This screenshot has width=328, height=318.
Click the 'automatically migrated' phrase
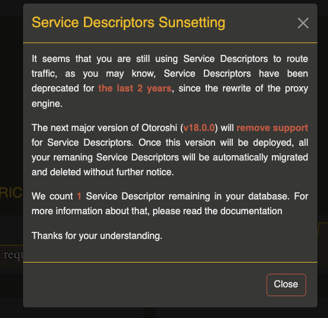pos(261,157)
